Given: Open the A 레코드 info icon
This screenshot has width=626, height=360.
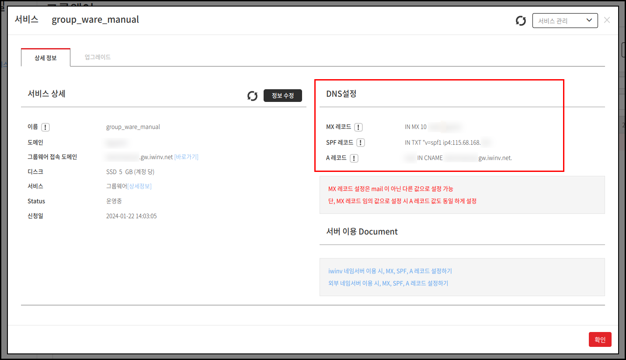Looking at the screenshot, I should [354, 158].
